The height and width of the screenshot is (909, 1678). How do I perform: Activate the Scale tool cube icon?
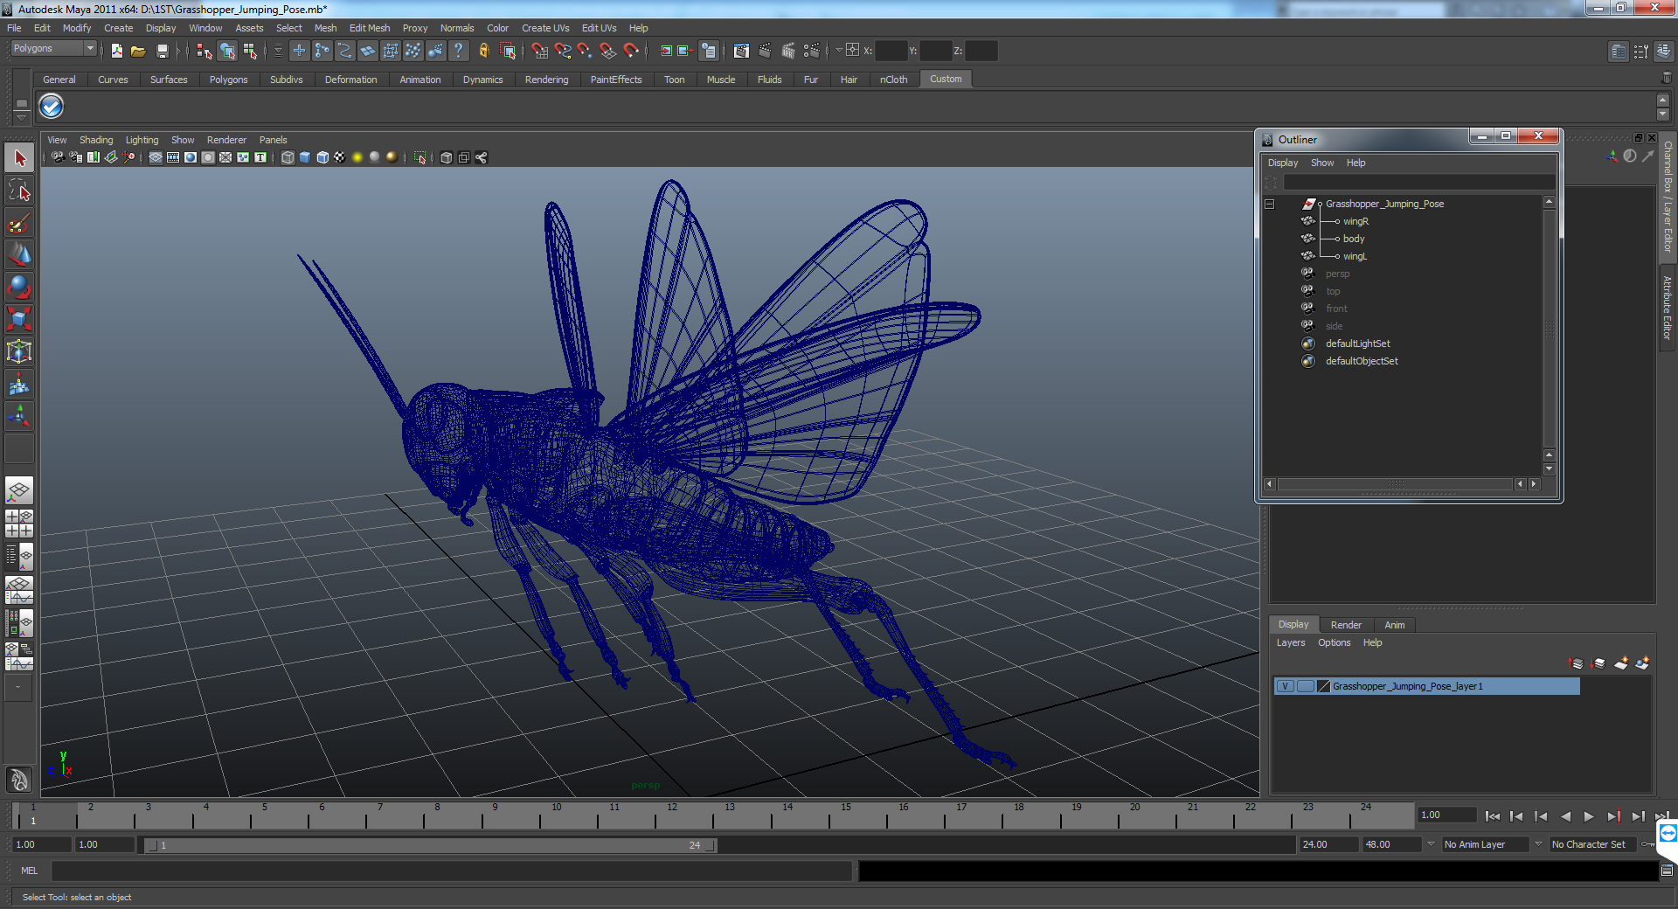point(19,319)
